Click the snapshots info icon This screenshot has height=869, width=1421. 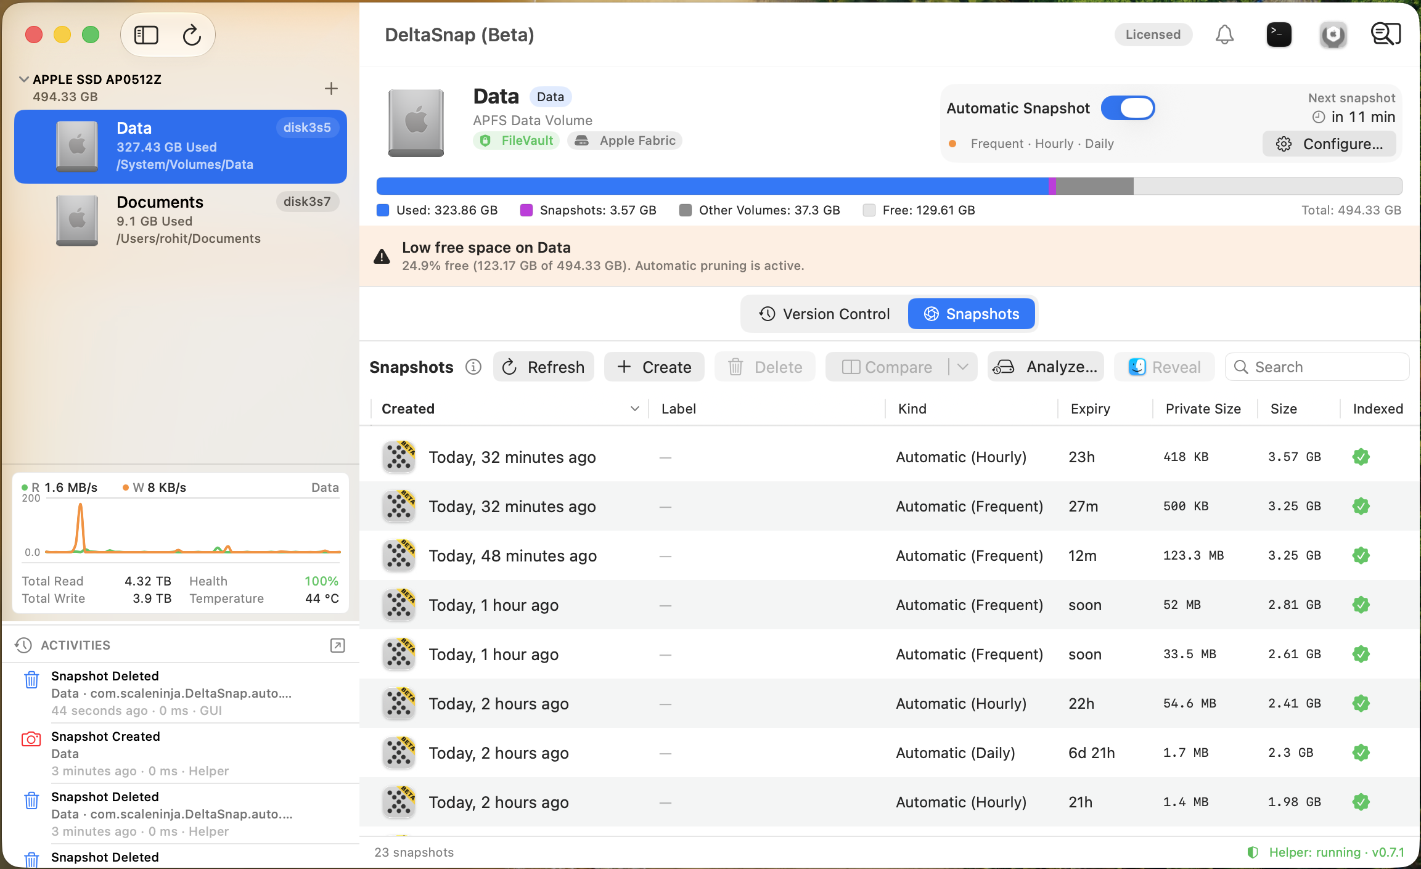click(473, 367)
